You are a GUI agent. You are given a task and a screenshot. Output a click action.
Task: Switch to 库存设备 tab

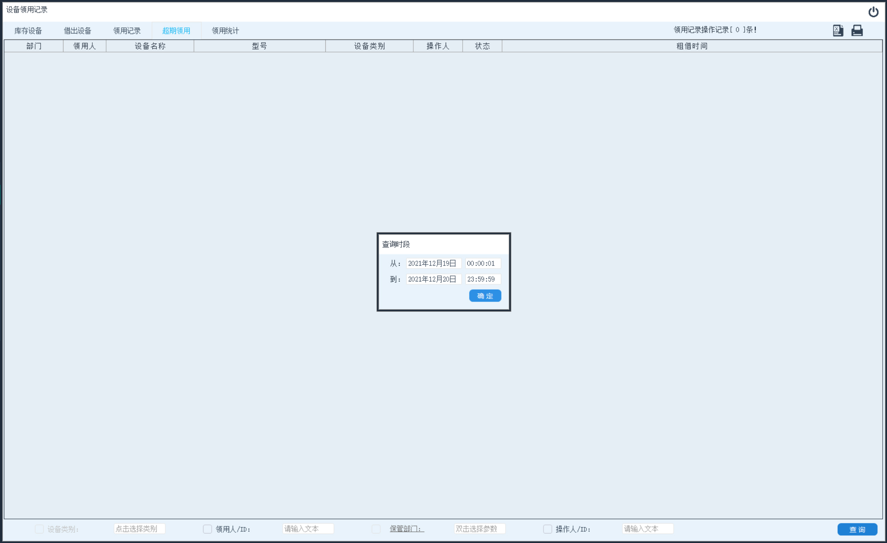[x=28, y=31]
